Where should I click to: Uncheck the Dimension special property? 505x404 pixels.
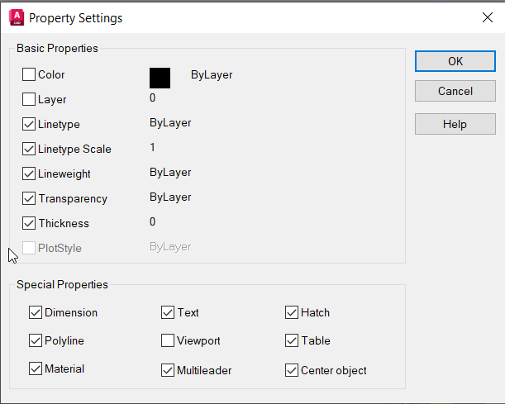pyautogui.click(x=36, y=313)
